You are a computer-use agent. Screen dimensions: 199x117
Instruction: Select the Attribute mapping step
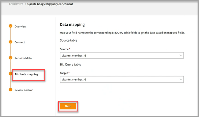(x=26, y=74)
